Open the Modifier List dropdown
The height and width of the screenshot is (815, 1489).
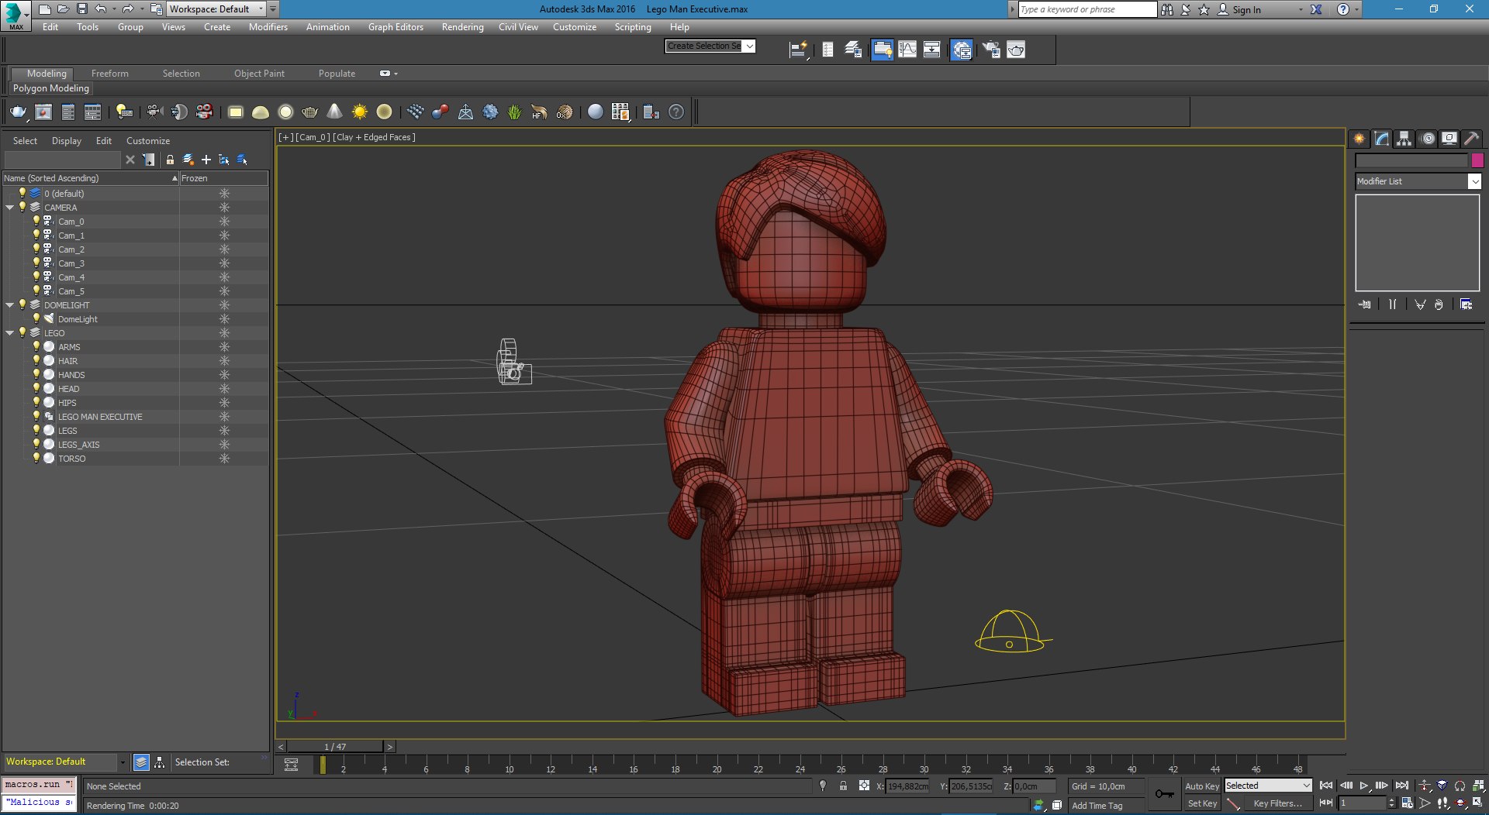pos(1474,181)
